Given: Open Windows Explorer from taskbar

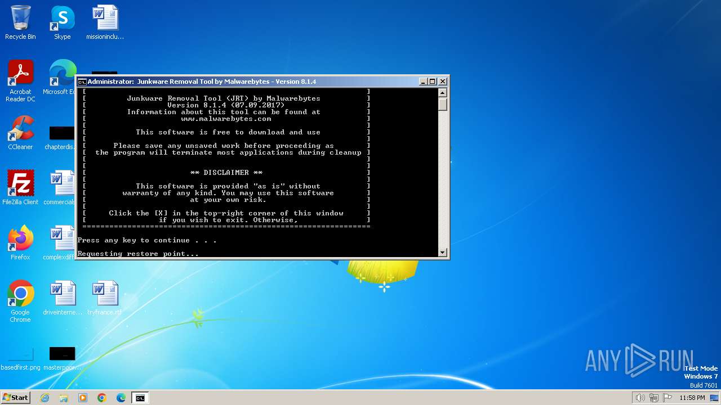Looking at the screenshot, I should 64,398.
